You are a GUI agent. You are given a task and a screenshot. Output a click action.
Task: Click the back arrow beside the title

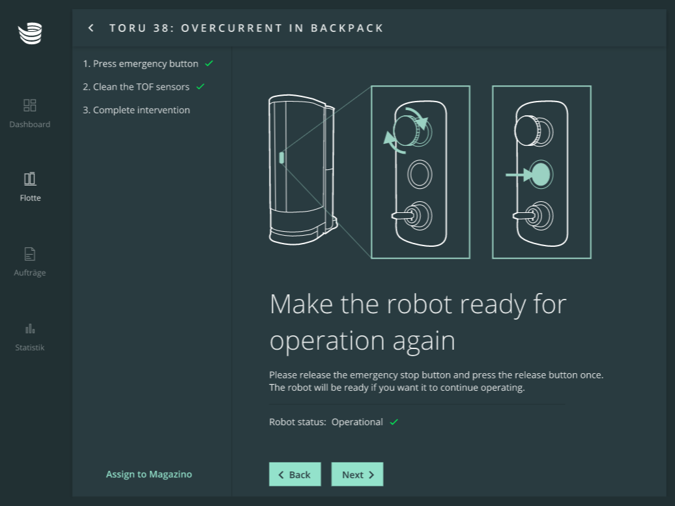[x=91, y=28]
